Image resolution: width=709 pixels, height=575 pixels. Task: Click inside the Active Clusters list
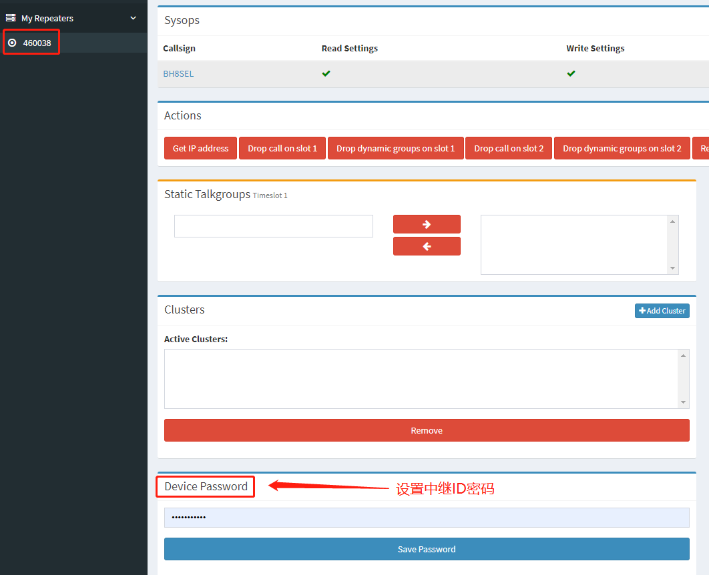pos(421,378)
